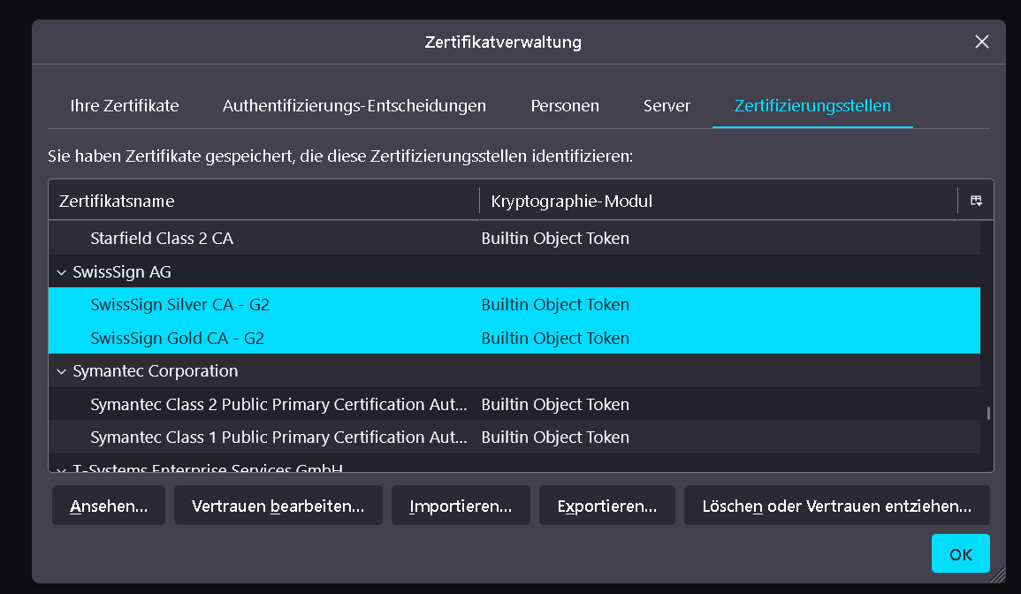1021x594 pixels.
Task: Select SwissSign Silver CA - G2 row
Action: pyautogui.click(x=180, y=305)
